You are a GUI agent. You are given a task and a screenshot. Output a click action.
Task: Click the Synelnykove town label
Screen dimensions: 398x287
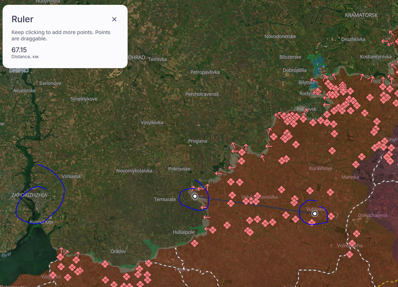84,99
